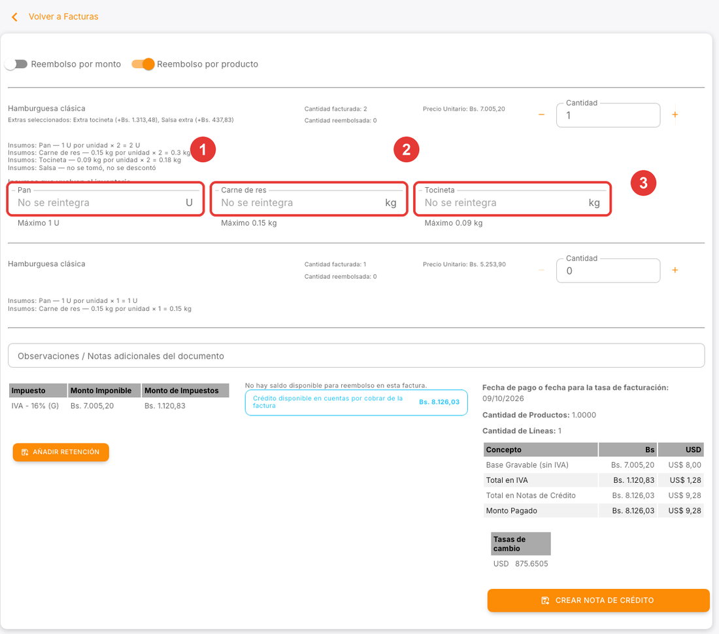This screenshot has height=634, width=719.
Task: Click Crear Nota de Crédito button
Action: tap(598, 601)
